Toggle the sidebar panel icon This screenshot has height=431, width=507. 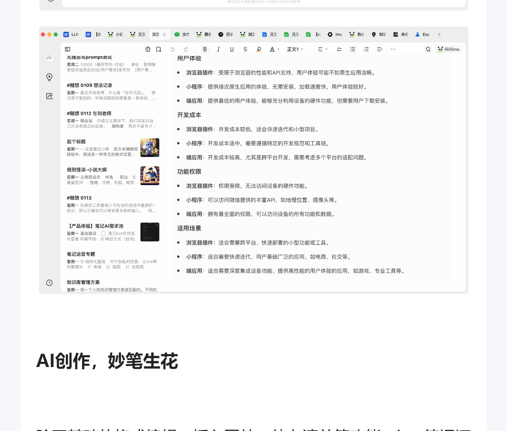pyautogui.click(x=68, y=49)
